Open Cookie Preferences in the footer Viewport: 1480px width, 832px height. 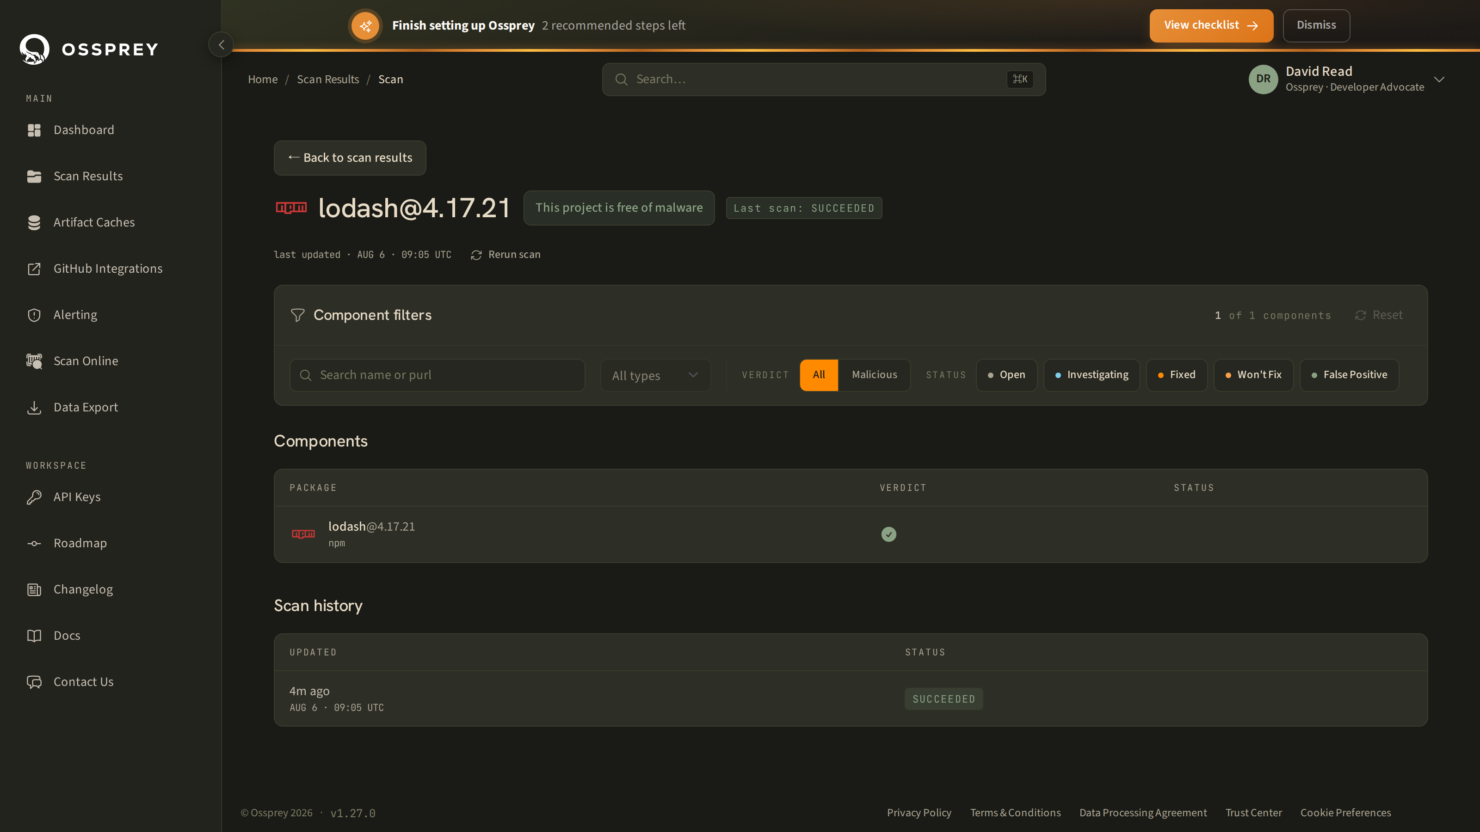click(1345, 813)
